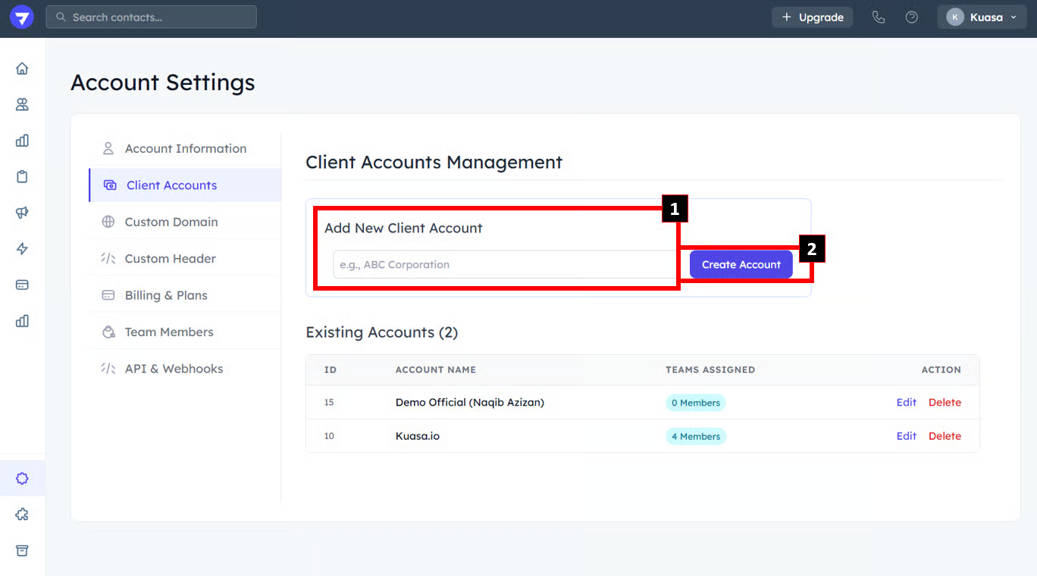Viewport: 1037px width, 576px height.
Task: Click the app logo in top-left corner
Action: point(22,17)
